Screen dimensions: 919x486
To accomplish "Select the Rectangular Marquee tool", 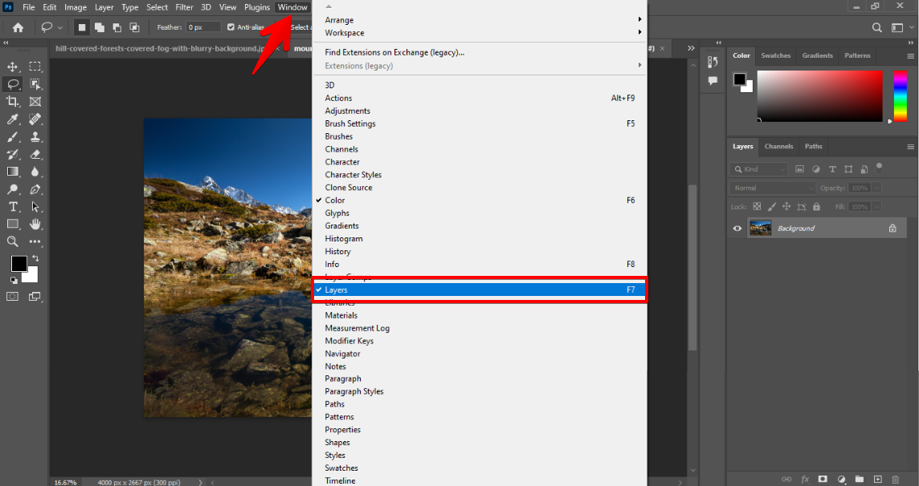I will point(35,67).
